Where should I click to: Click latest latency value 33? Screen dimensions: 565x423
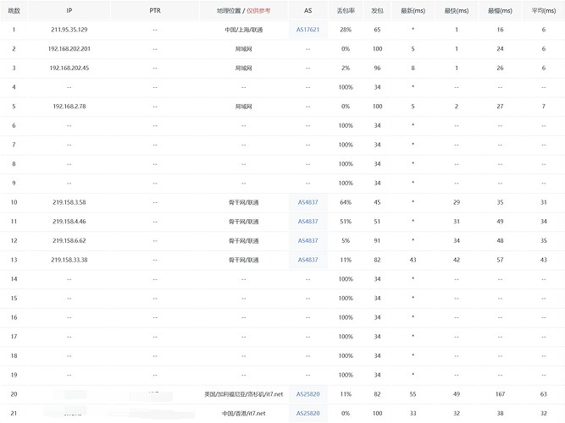[413, 414]
